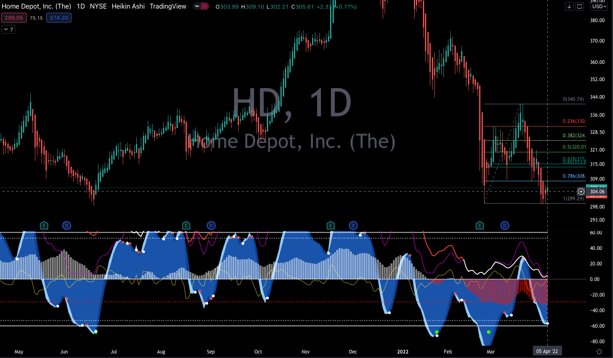Click the Mar label on time axis
This screenshot has height=358, width=613.
[x=491, y=352]
